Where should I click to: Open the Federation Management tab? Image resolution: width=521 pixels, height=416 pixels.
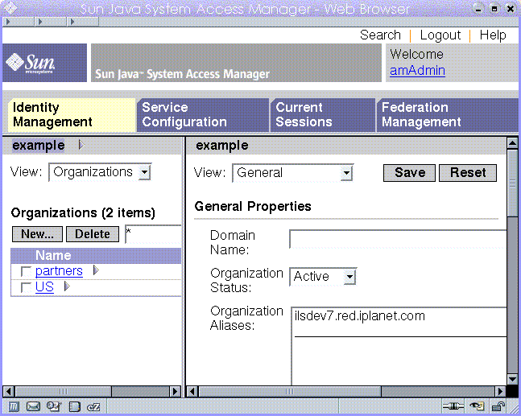coord(448,115)
